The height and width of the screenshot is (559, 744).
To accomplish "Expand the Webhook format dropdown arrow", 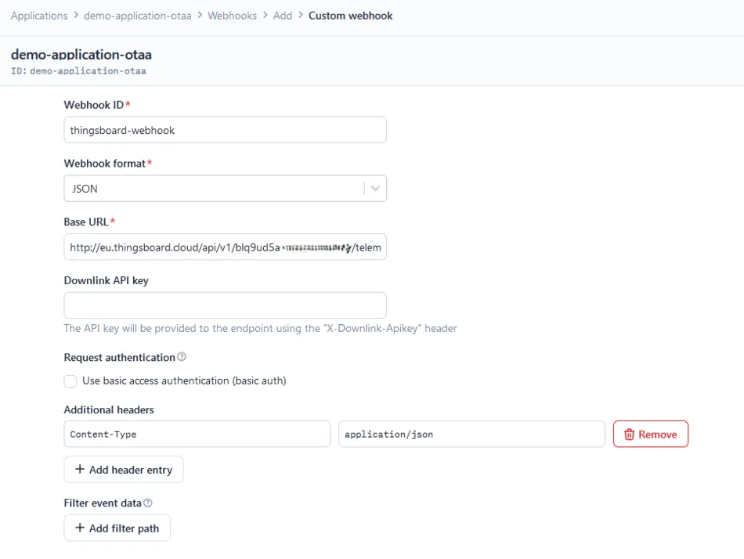I will pos(375,189).
